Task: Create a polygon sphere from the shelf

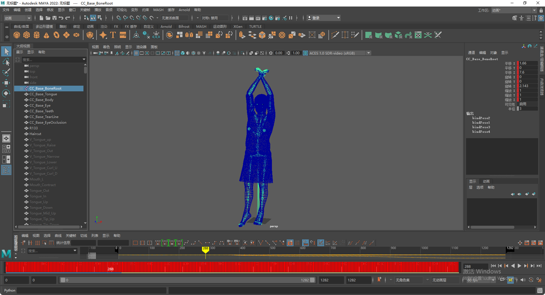Action: click(17, 35)
